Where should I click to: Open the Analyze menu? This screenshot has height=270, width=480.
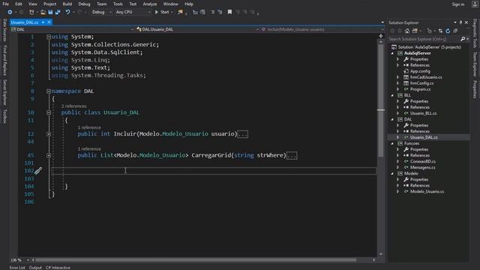[x=150, y=4]
